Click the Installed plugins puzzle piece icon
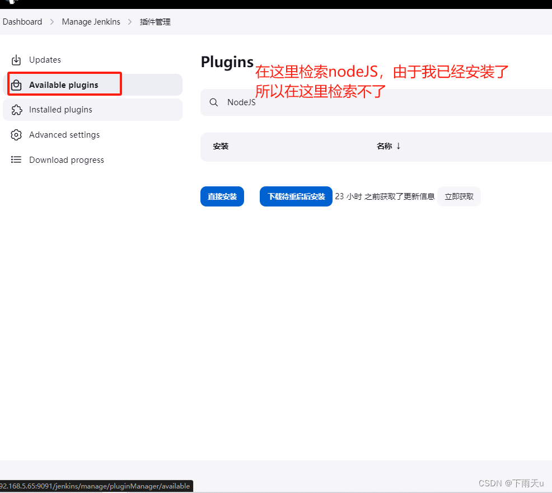Screen dimensions: 552x493 (16, 110)
